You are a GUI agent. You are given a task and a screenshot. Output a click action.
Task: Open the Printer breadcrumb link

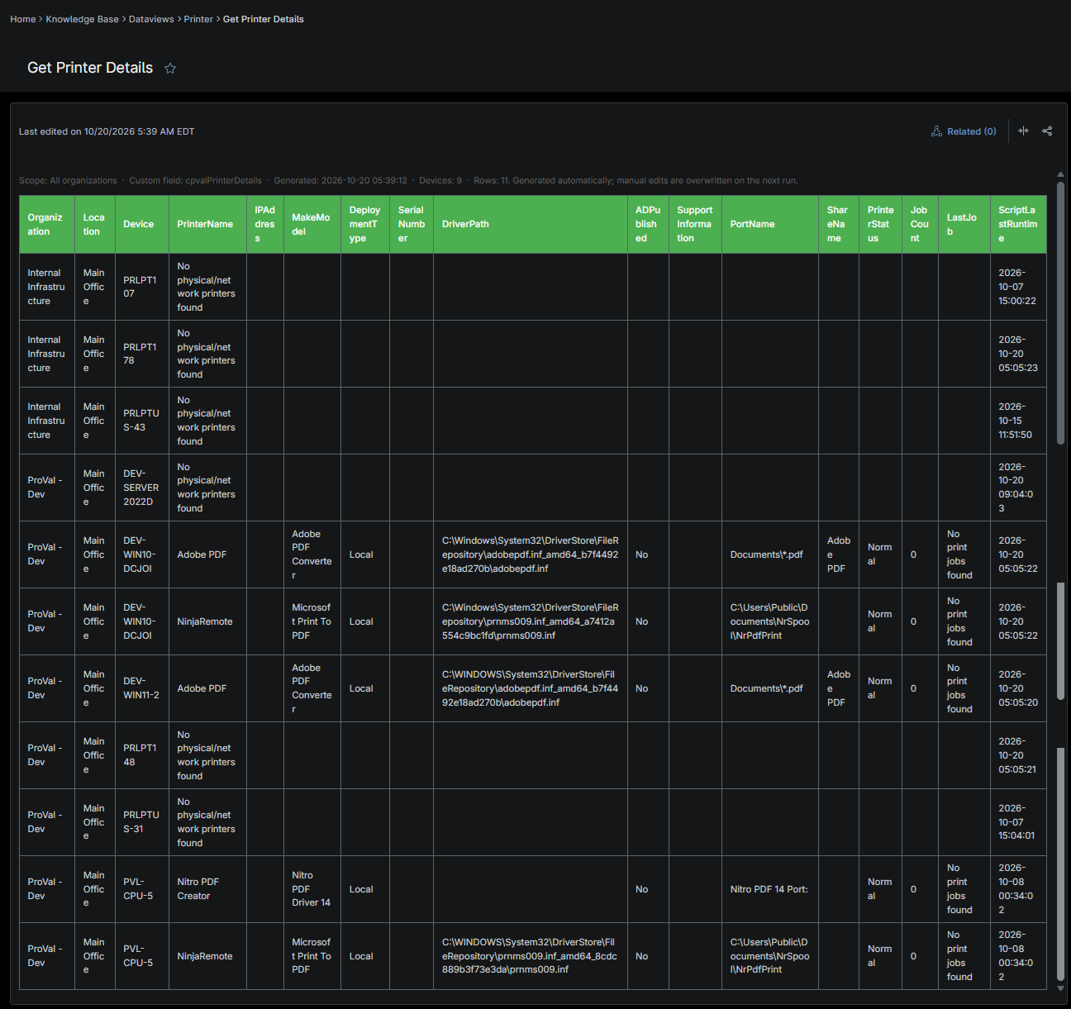click(x=198, y=19)
